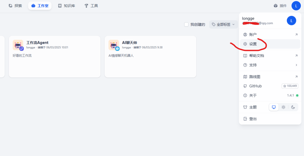
Task: Open the GitHub menu entry
Action: coord(270,86)
